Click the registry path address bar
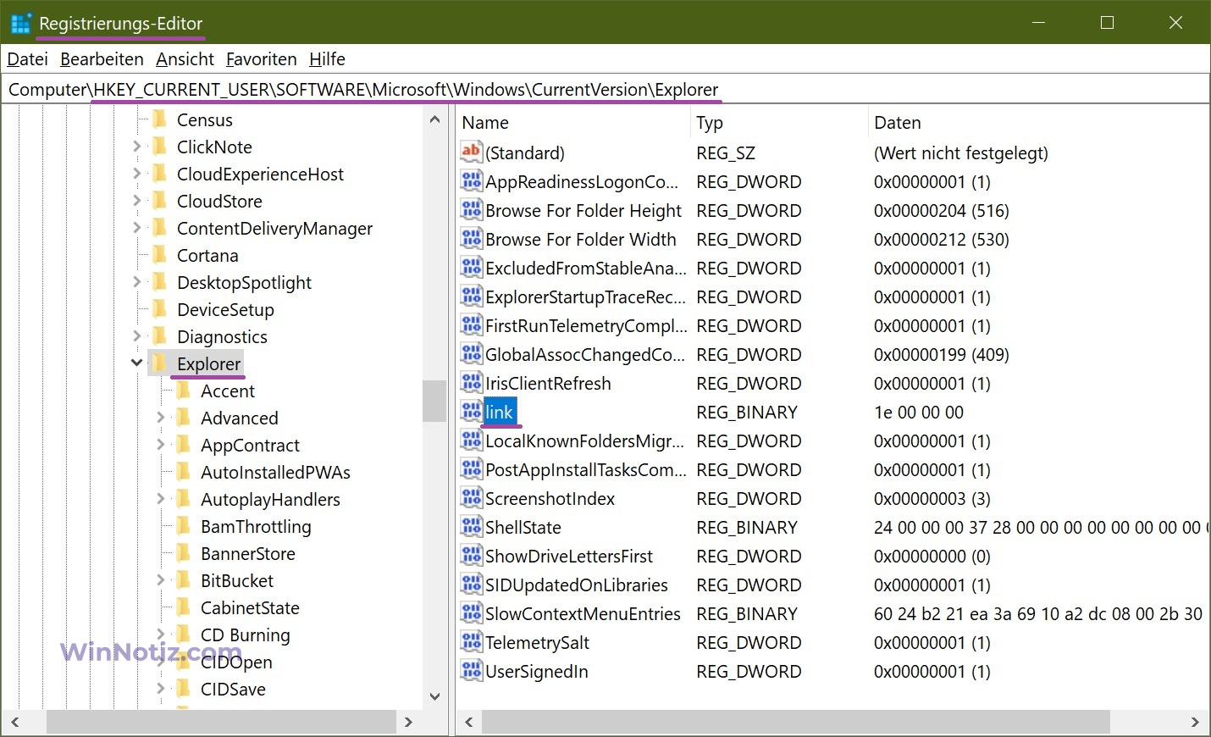Viewport: 1211px width, 737px height. pos(605,89)
